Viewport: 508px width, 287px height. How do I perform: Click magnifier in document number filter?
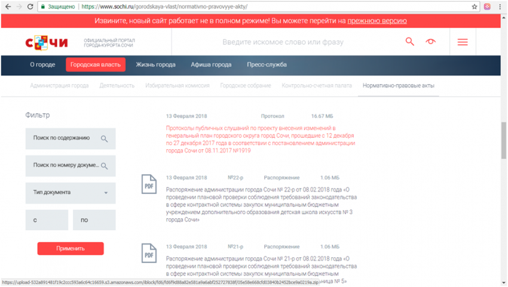[x=104, y=166]
